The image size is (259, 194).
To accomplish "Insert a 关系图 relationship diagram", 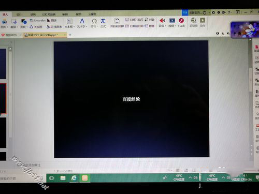I will 36,27.
